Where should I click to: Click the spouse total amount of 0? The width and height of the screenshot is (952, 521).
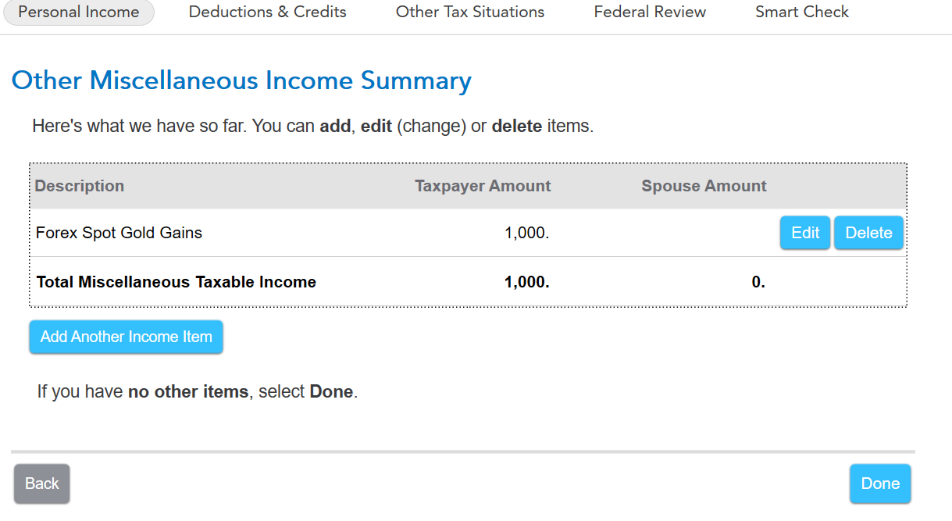pos(758,282)
